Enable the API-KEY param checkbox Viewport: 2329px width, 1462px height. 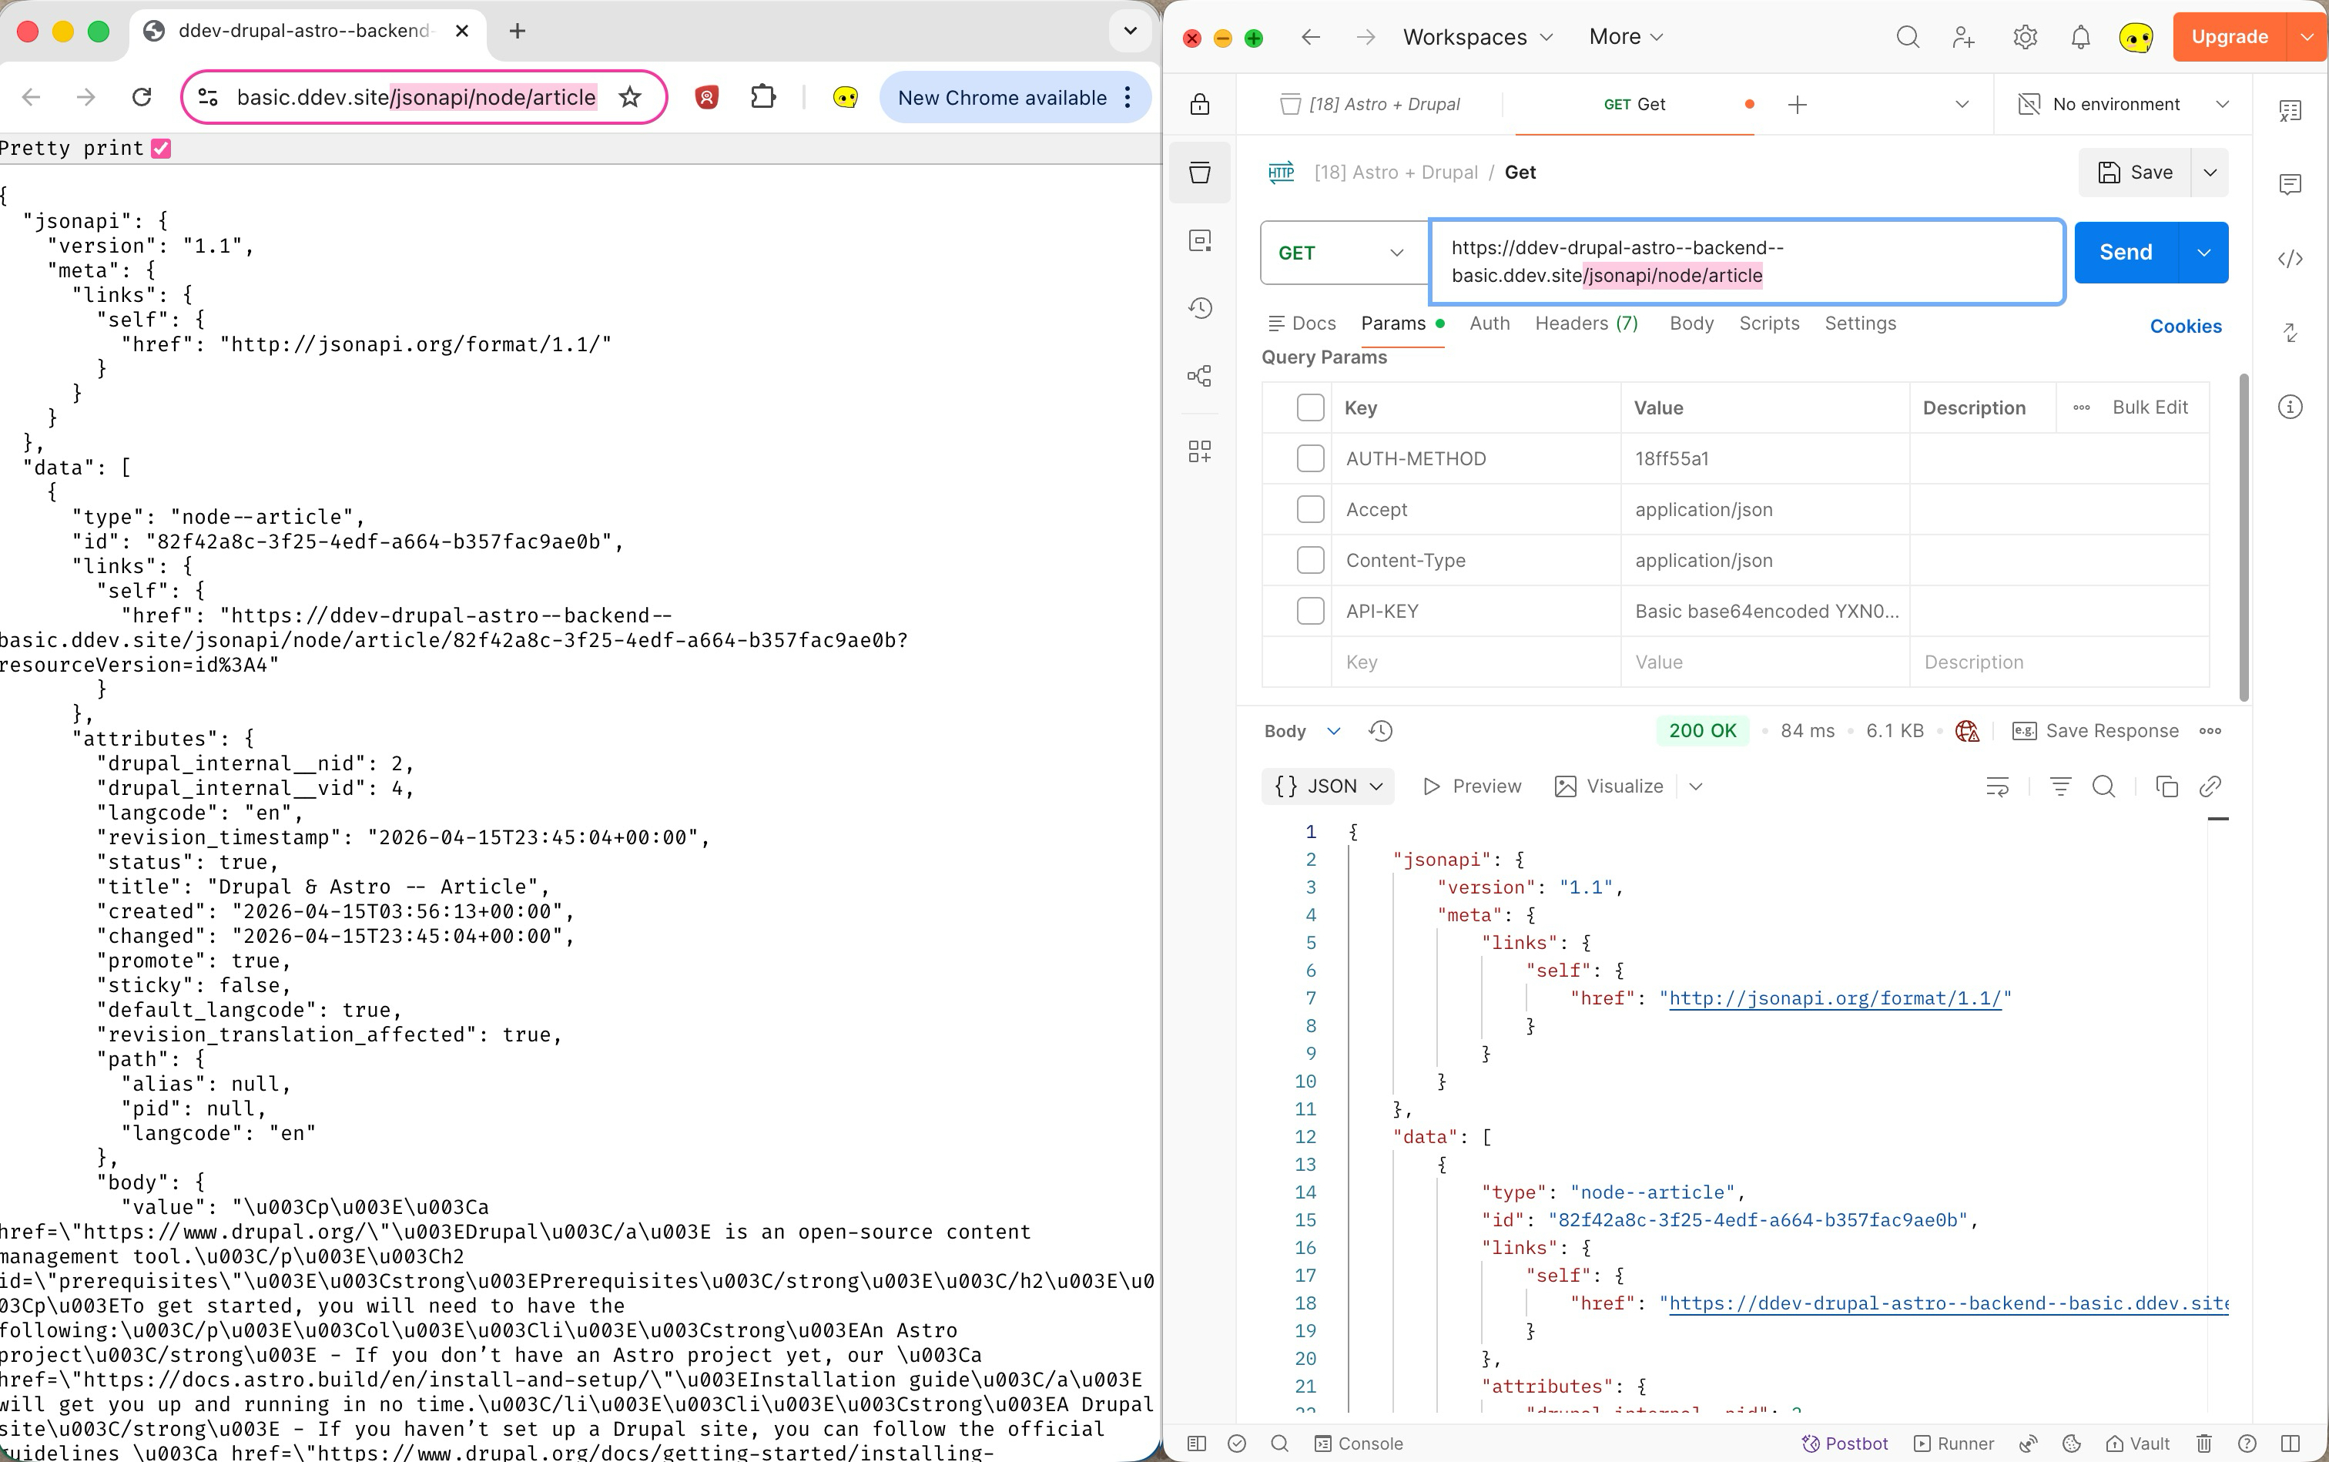[x=1310, y=611]
